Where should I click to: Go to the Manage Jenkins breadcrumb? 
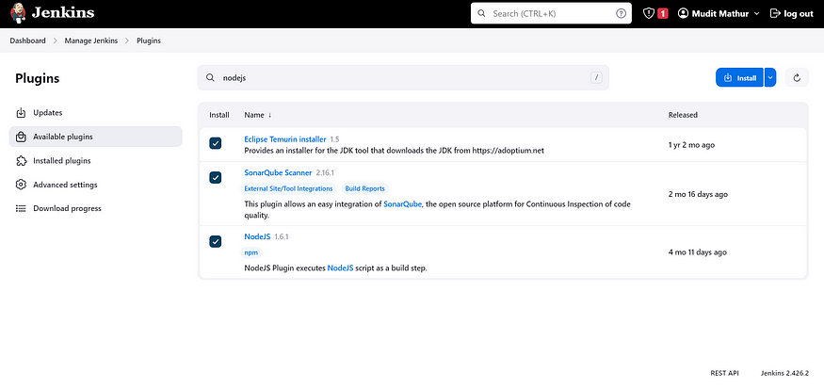pyautogui.click(x=91, y=41)
